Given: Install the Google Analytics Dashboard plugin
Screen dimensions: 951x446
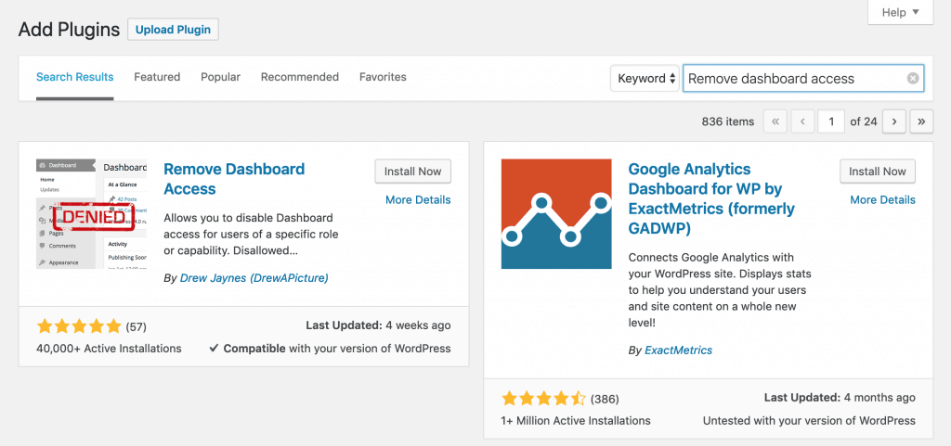Looking at the screenshot, I should (878, 172).
